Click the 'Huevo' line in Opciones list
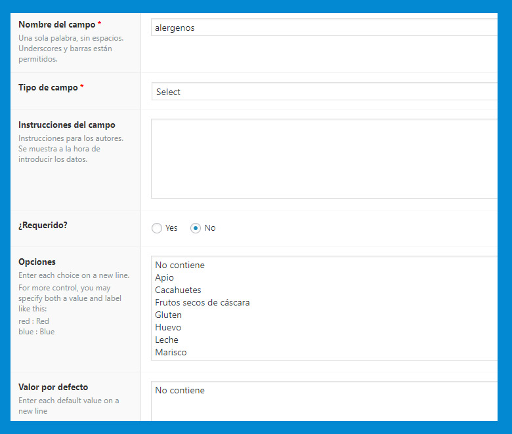This screenshot has height=434, width=512. [168, 327]
